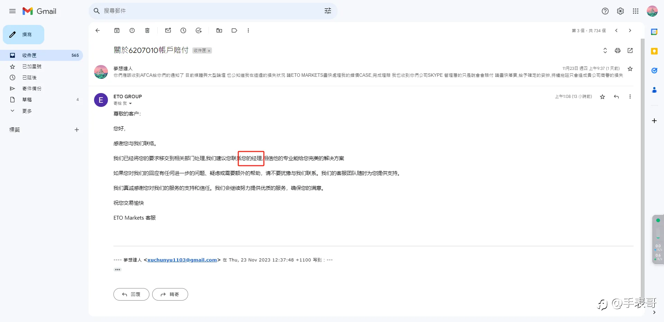Click the Reply (回覆) button

[131, 294]
